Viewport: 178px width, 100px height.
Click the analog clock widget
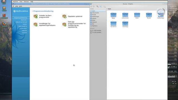[x=161, y=12]
